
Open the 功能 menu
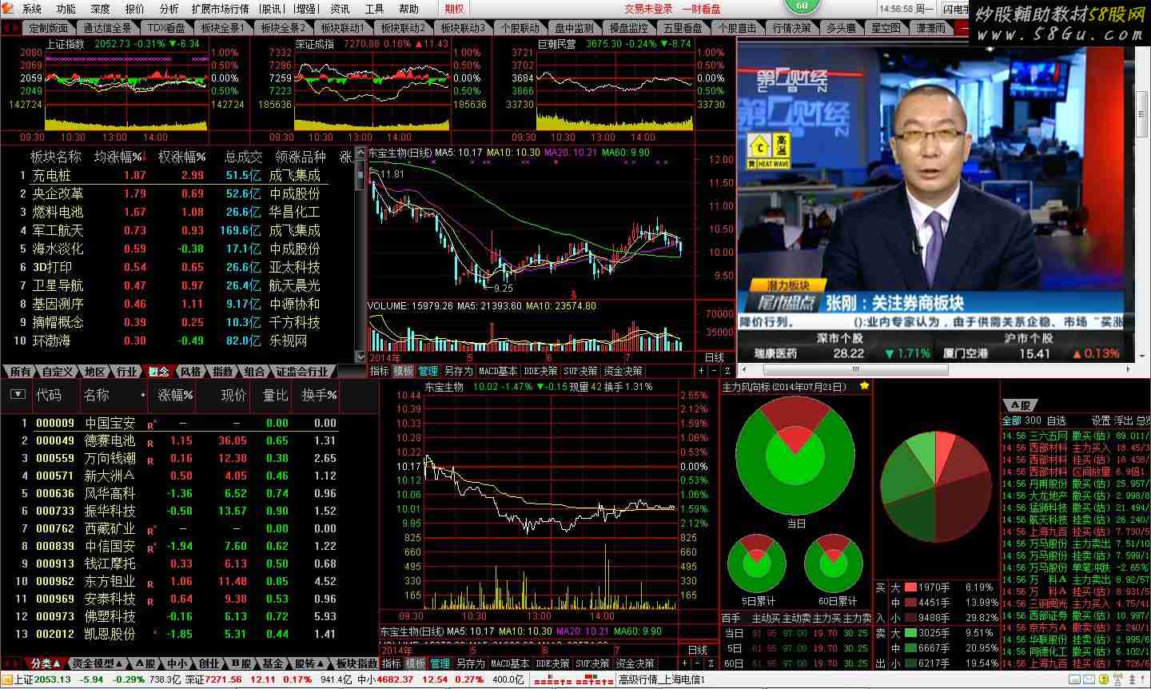pos(66,9)
